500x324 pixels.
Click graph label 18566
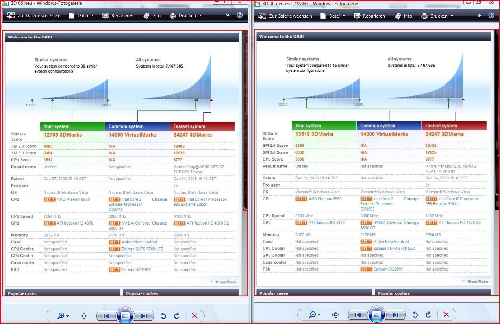coord(106,105)
